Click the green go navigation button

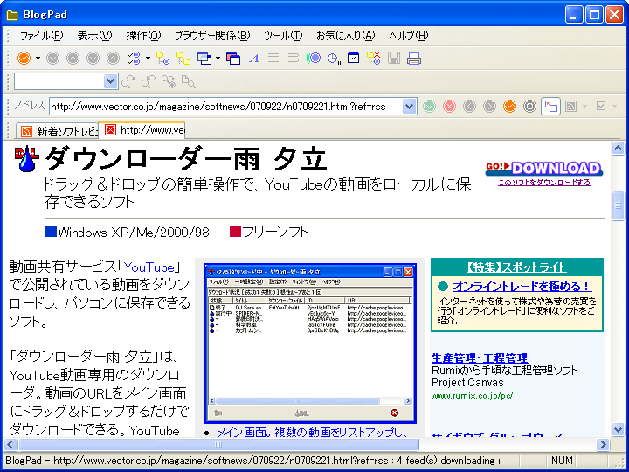pyautogui.click(x=429, y=107)
